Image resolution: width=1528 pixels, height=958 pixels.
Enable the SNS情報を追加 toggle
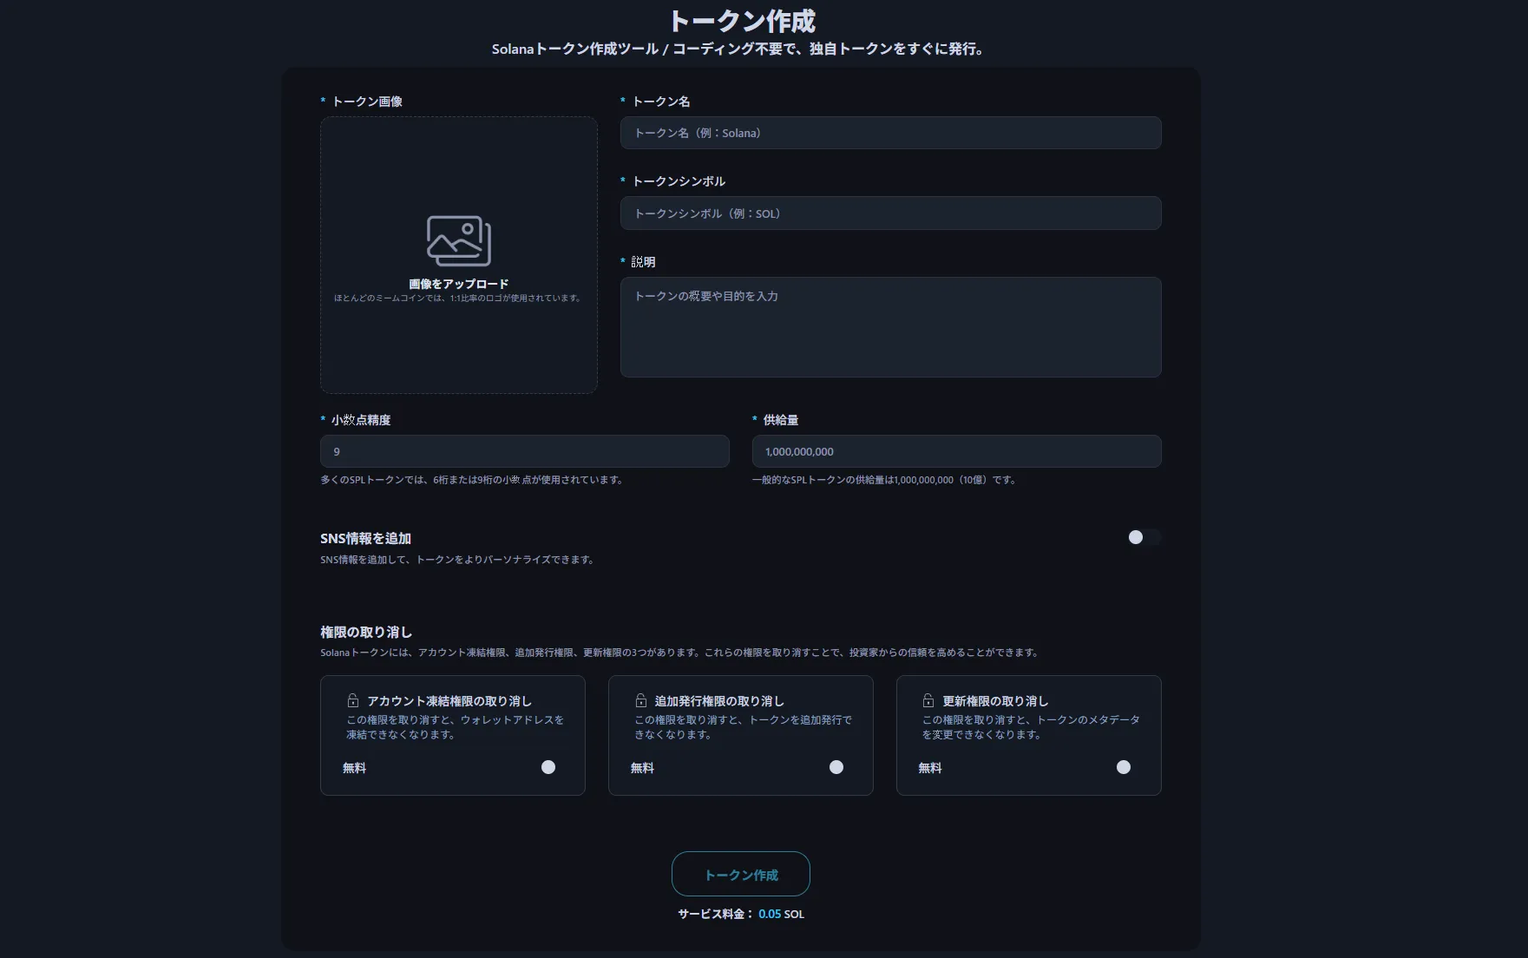click(x=1144, y=537)
